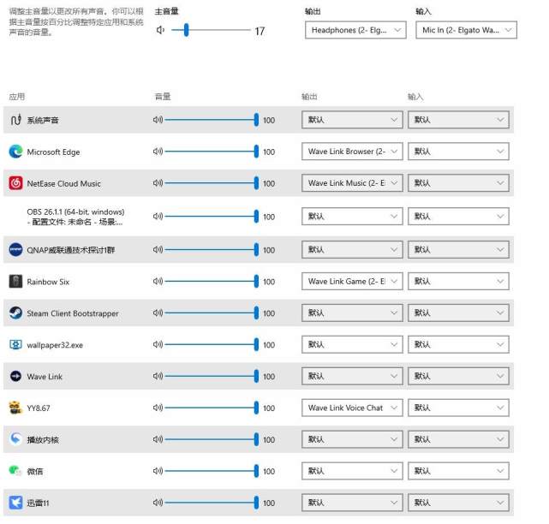The image size is (549, 524).
Task: Click the wallpaper32.exe app icon
Action: (15, 344)
